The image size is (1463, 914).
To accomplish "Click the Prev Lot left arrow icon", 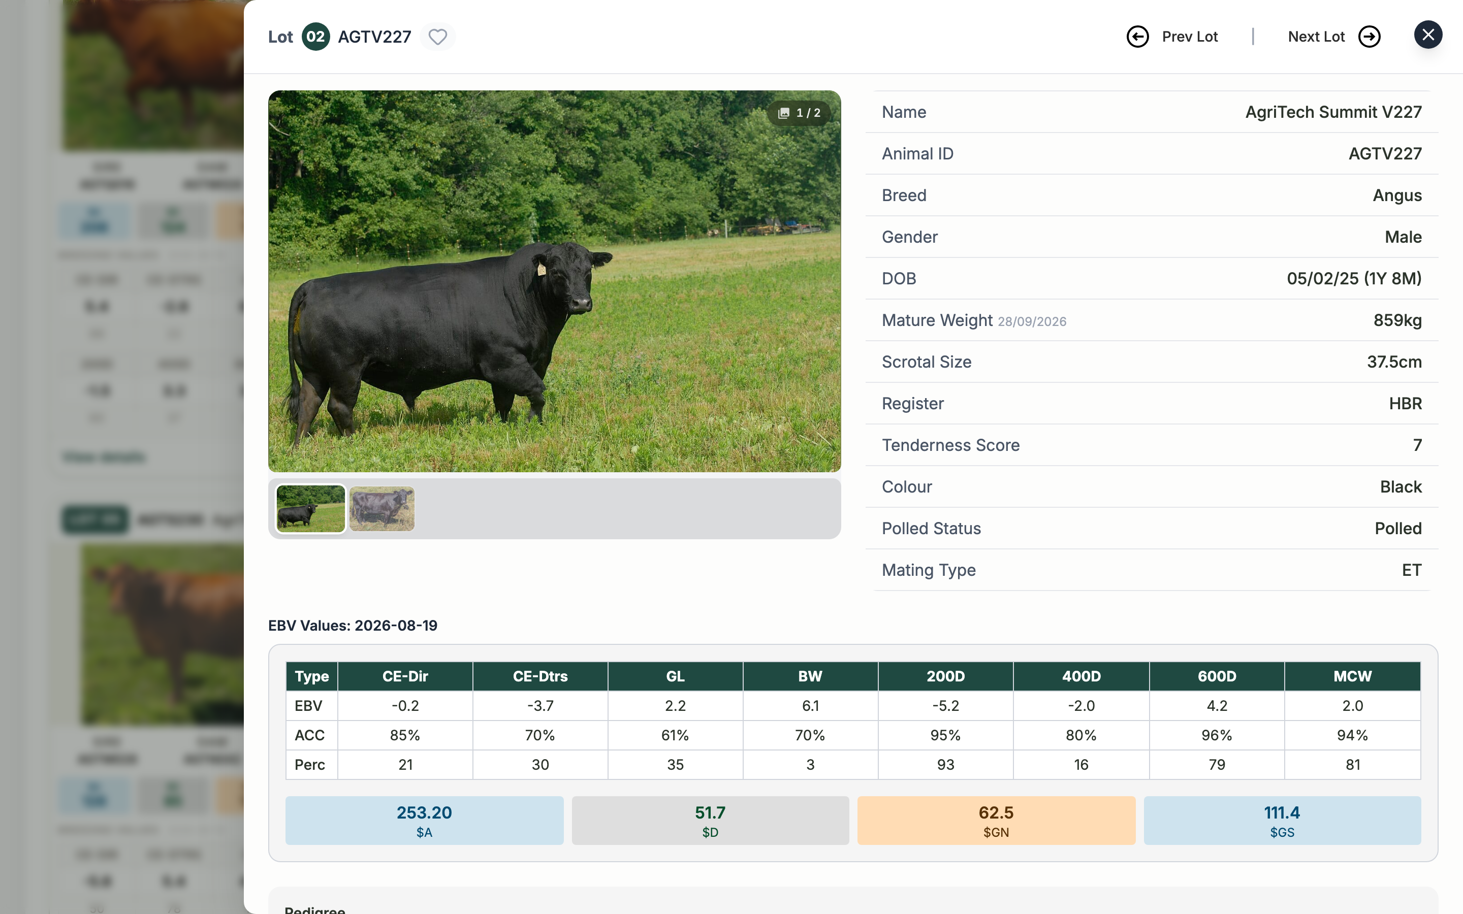I will [x=1137, y=37].
